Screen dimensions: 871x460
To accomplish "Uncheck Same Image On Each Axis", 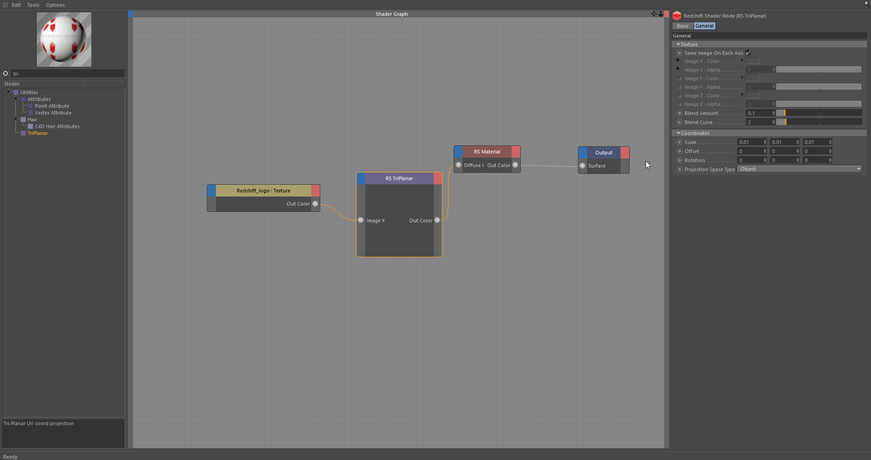I will click(749, 53).
